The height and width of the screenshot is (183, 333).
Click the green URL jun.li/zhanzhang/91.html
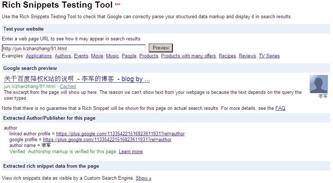30,87
